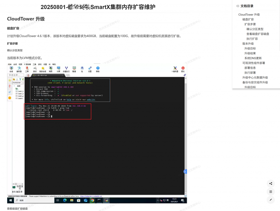This screenshot has width=280, height=211.
Task: Click the X服务器 icon at toolbar right
Action: point(175,69)
